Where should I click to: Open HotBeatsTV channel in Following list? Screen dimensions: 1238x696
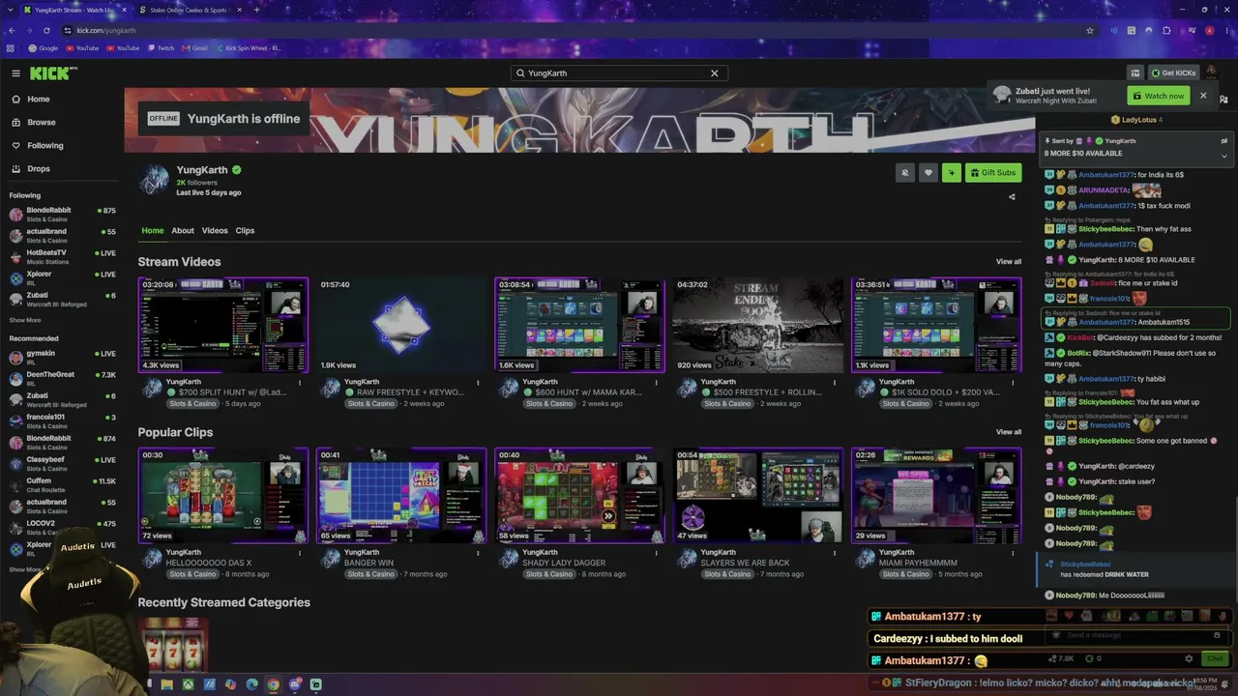coord(62,256)
